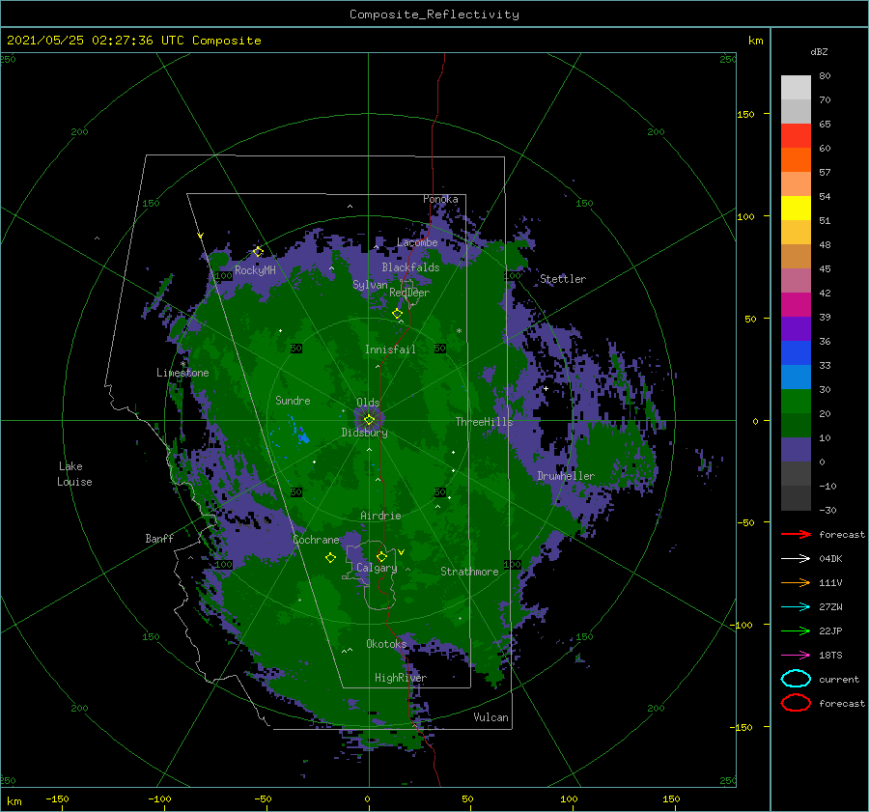869x812 pixels.
Task: Click the -30 value in the dBZ legend
Action: click(827, 510)
